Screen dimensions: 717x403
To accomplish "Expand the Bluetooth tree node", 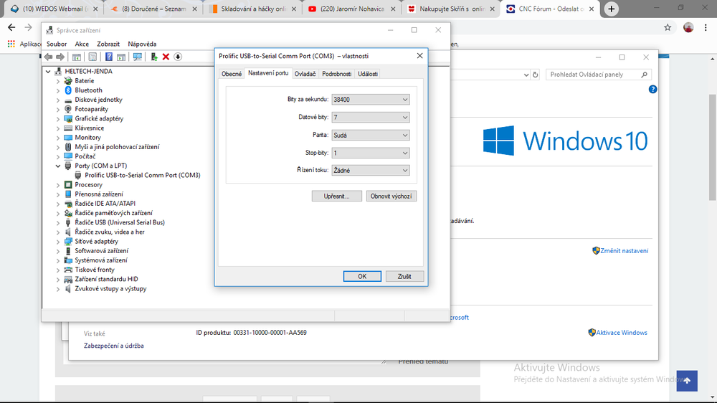I will click(x=59, y=90).
